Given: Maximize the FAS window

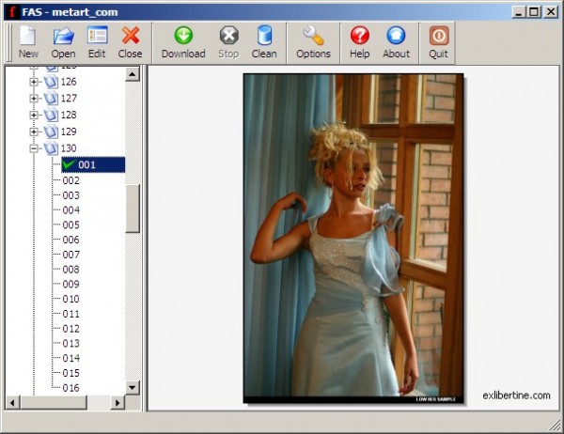Looking at the screenshot, I should 534,12.
